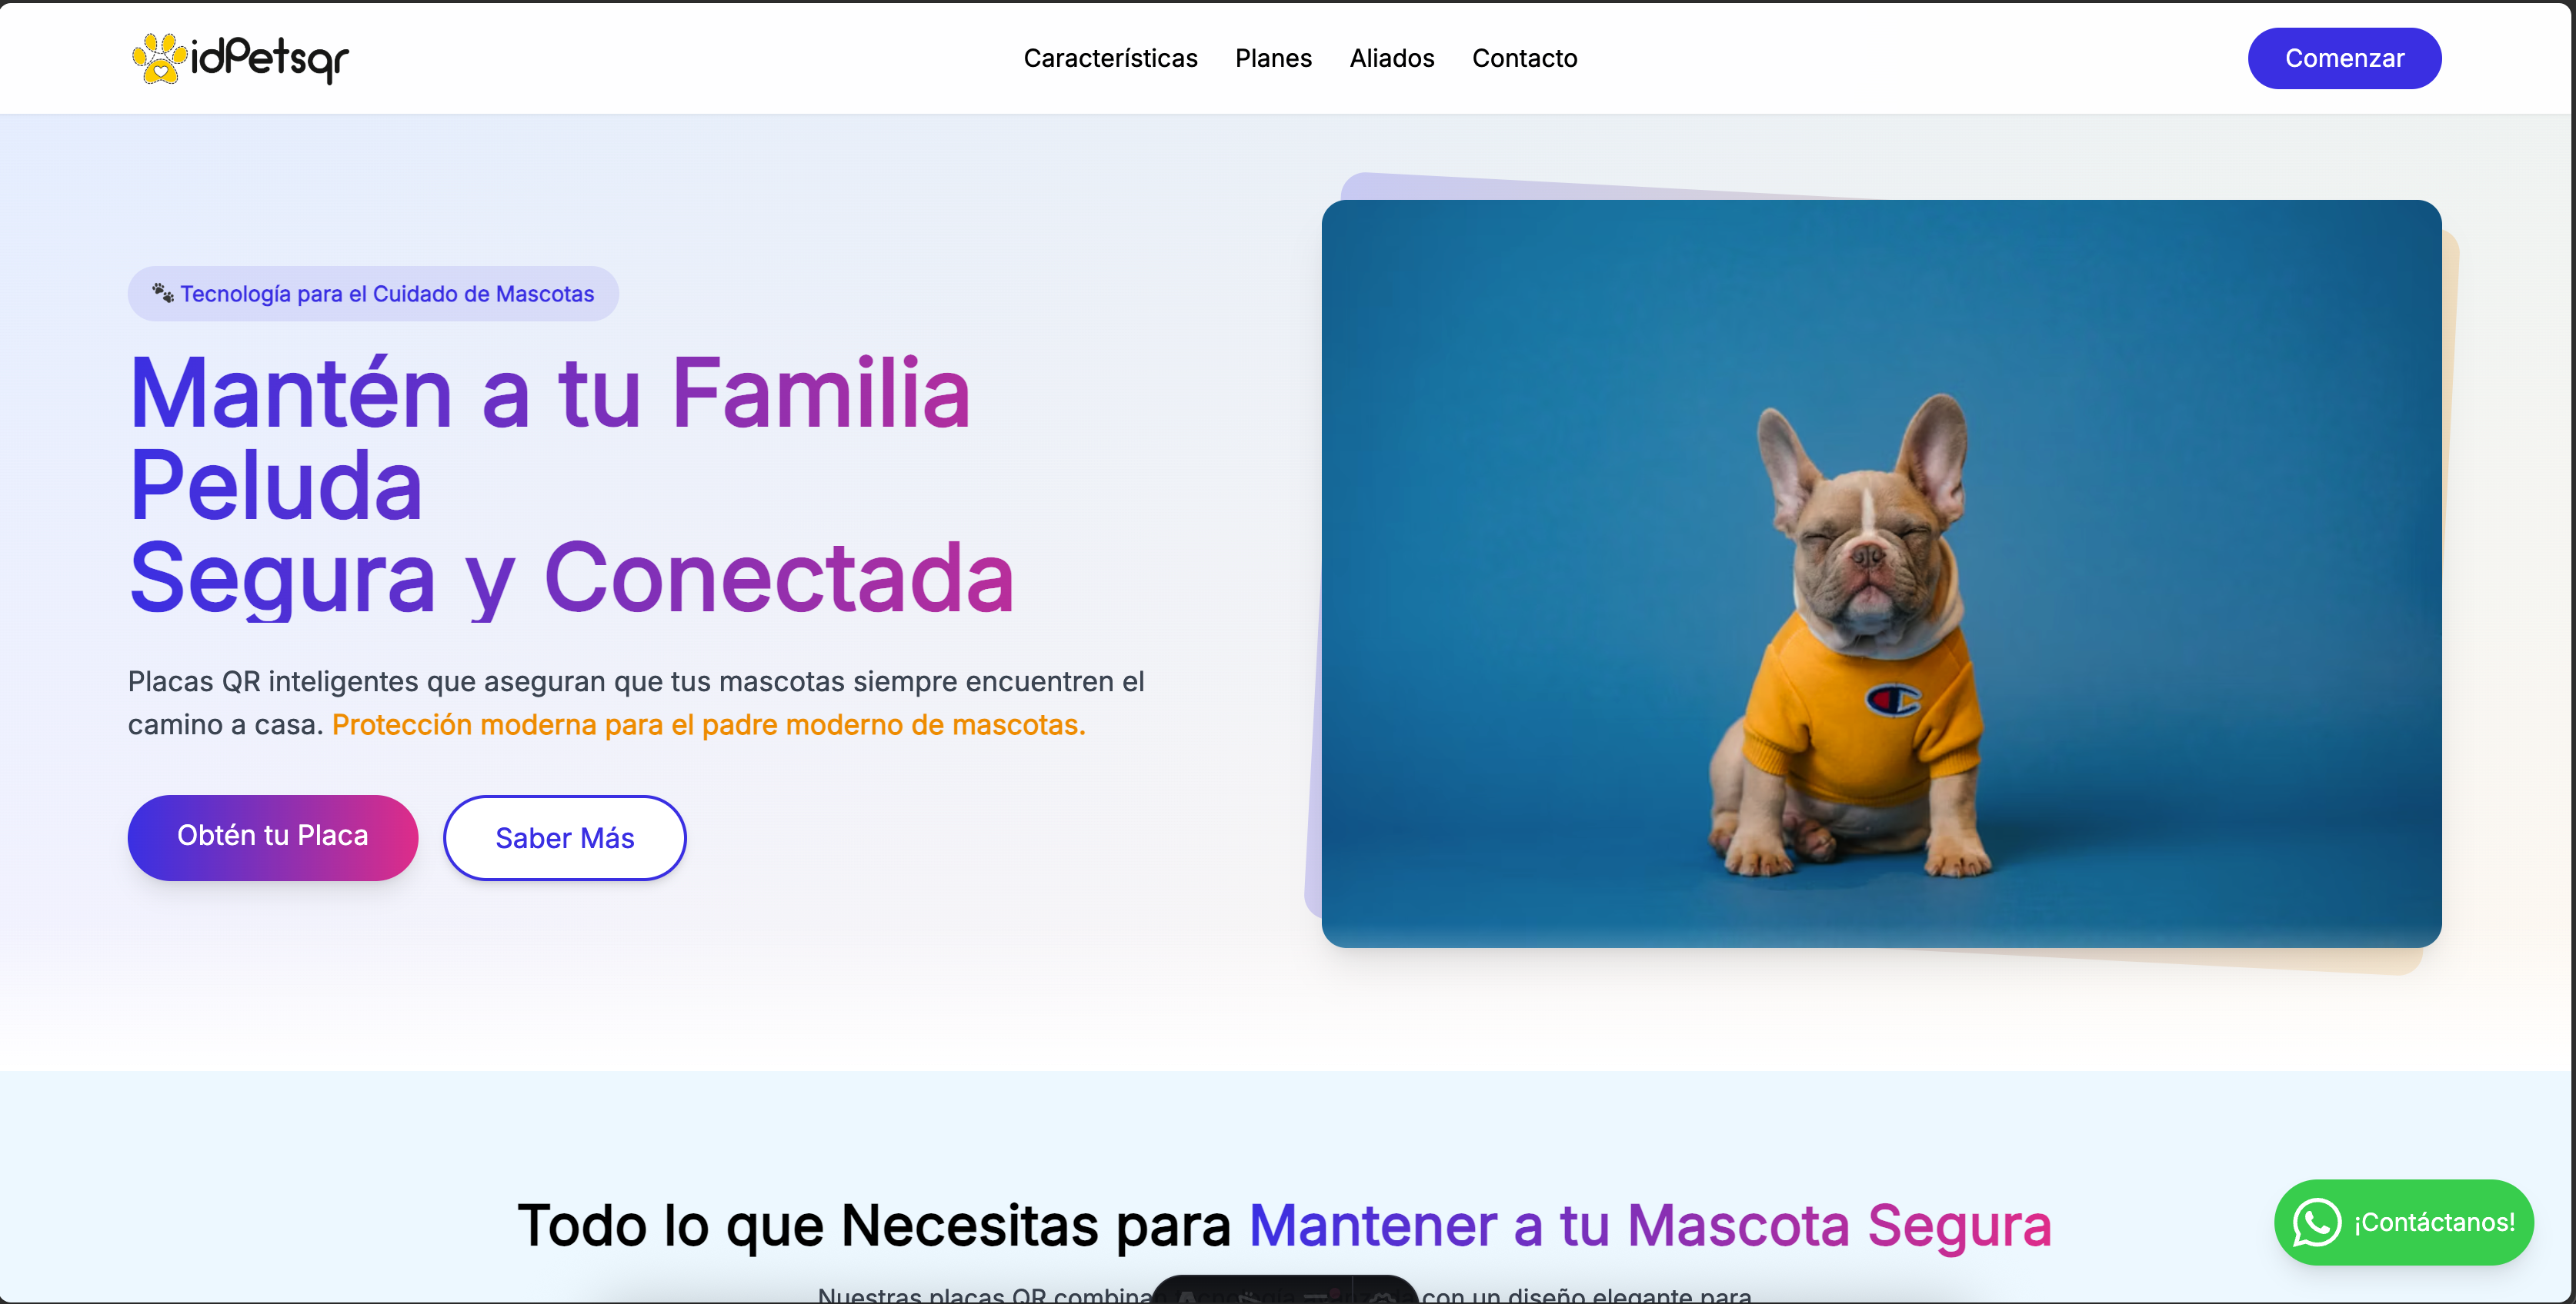Click the Obtén tu Placa button
2576x1304 pixels.
[x=272, y=837]
